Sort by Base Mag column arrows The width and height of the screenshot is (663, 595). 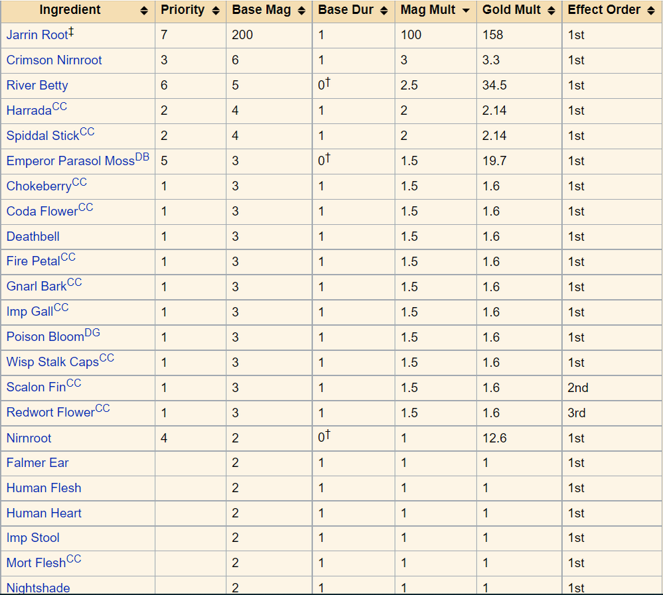(301, 11)
